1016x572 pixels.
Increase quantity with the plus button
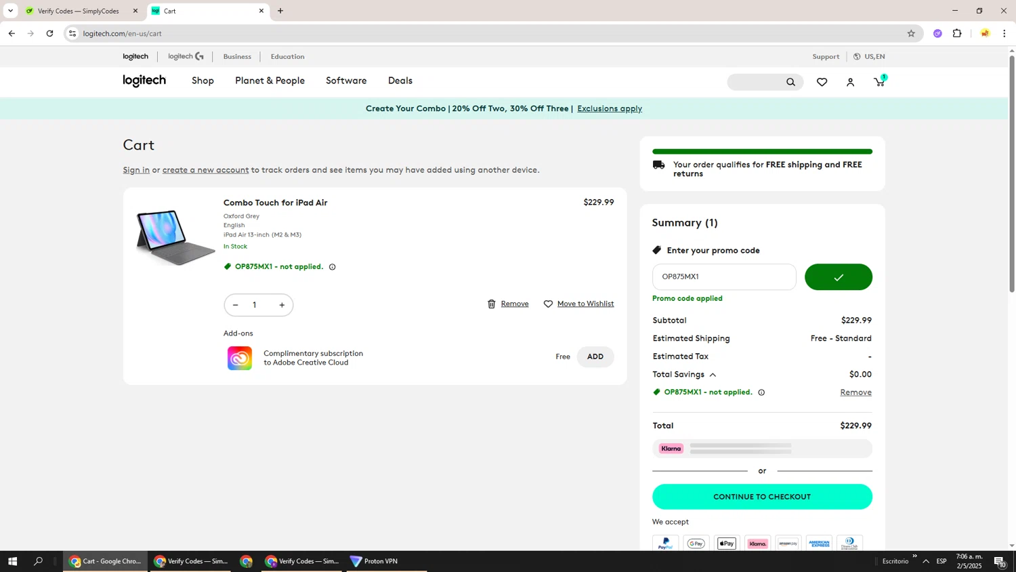(282, 305)
